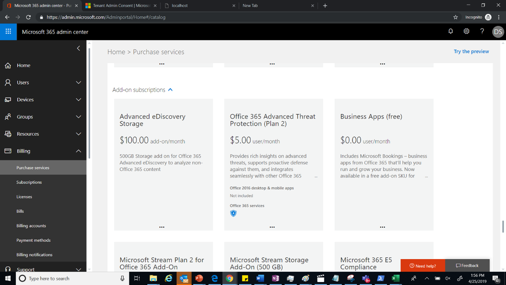The width and height of the screenshot is (506, 285).
Task: Expand the Users menu chevron
Action: 79,82
